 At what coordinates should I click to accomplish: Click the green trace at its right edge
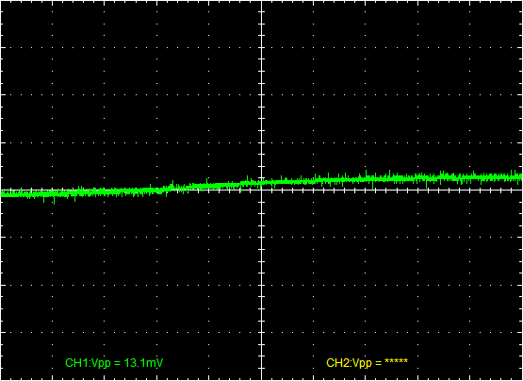[x=521, y=177]
